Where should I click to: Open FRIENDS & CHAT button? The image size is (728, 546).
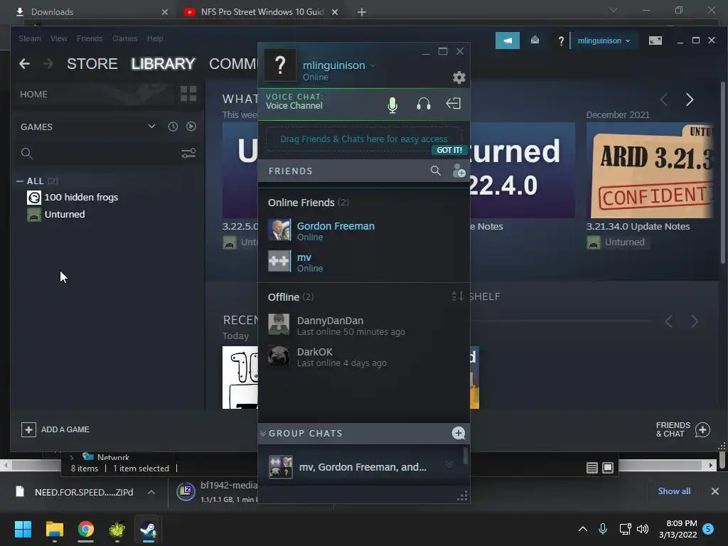click(683, 429)
